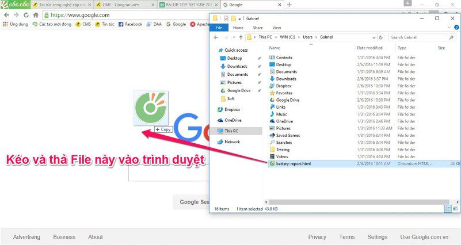Click the Privacy footer link
461x245 pixels.
pos(317,237)
